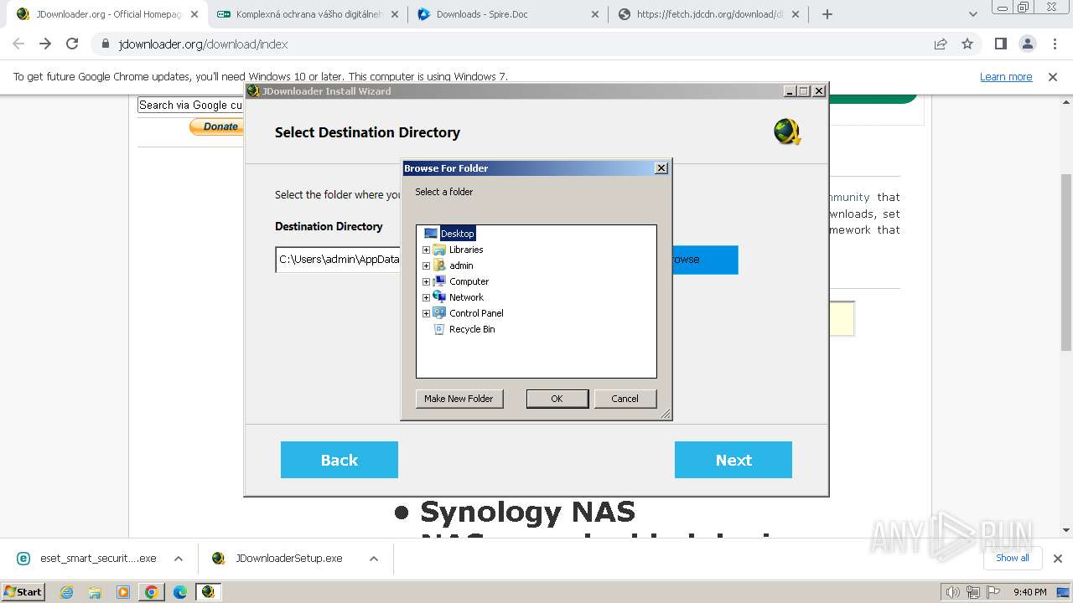
Task: Click the volume icon in system tray
Action: click(953, 592)
